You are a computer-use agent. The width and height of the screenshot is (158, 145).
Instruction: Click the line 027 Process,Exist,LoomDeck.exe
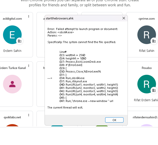click(x=80, y=62)
